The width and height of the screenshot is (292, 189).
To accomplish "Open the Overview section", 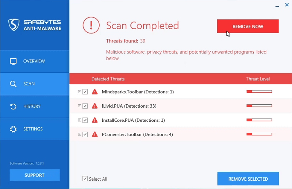I will click(x=35, y=61).
